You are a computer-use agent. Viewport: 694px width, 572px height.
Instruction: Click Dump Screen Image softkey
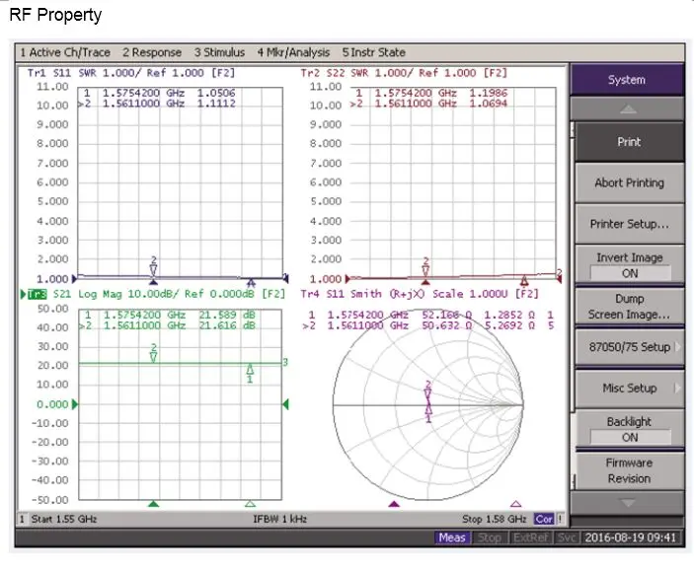629,307
